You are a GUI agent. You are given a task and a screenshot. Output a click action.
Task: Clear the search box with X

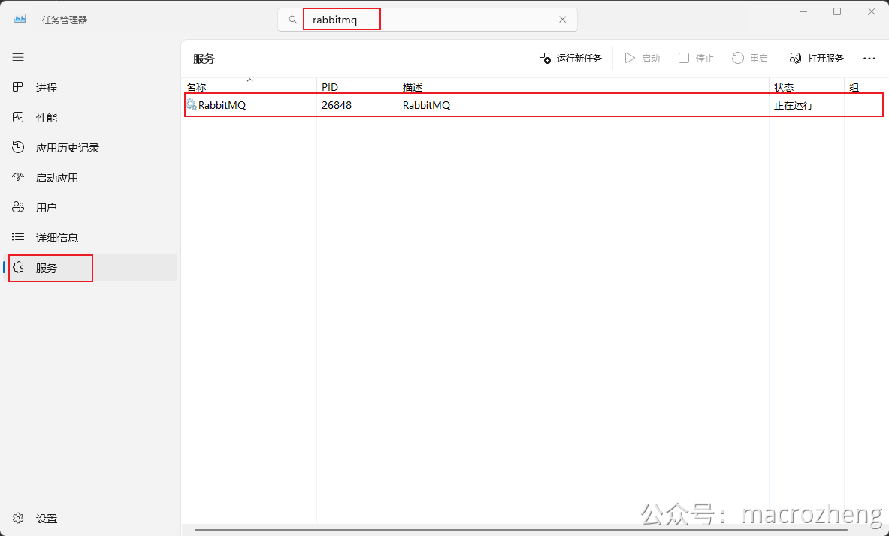(x=562, y=20)
